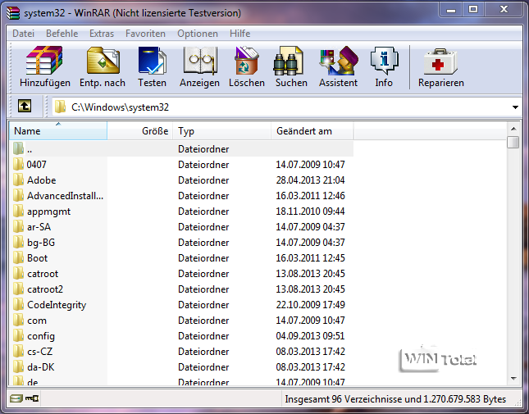
Task: Click the Entp. nach extract icon
Action: click(x=103, y=61)
